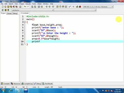Print the source file using printer icon
Screen dimensions: 124x93
[x=20, y=7]
